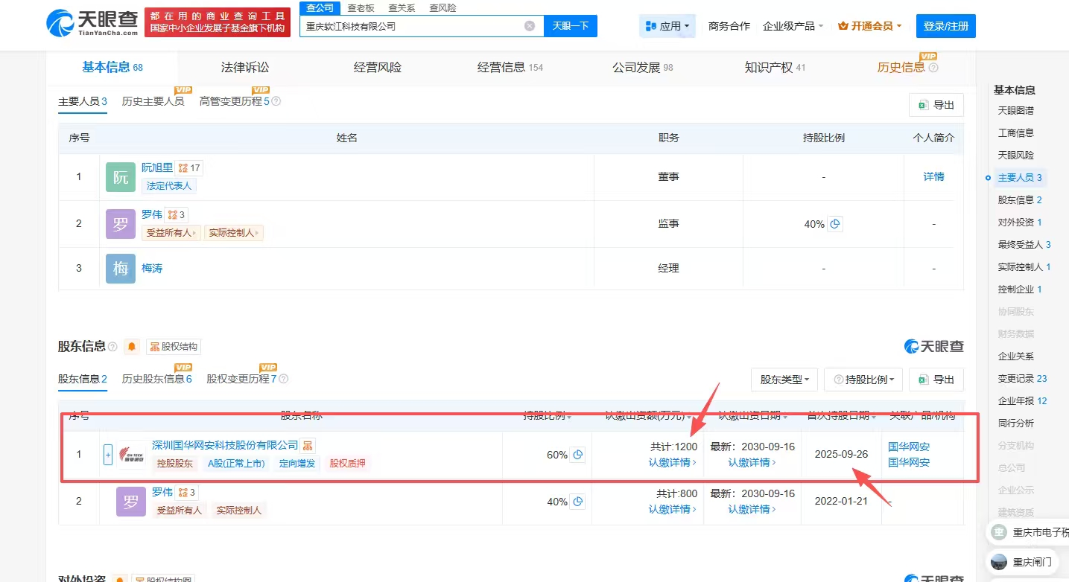Screen dimensions: 1069x582
Task: Select the 查关系 search mode tab
Action: tap(402, 7)
